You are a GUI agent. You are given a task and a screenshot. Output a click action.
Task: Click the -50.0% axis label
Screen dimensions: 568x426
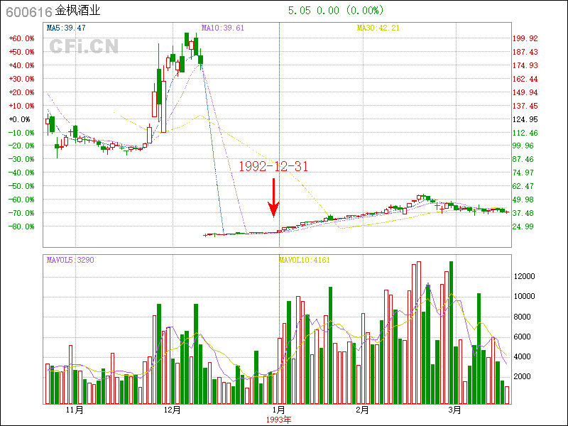pos(21,186)
